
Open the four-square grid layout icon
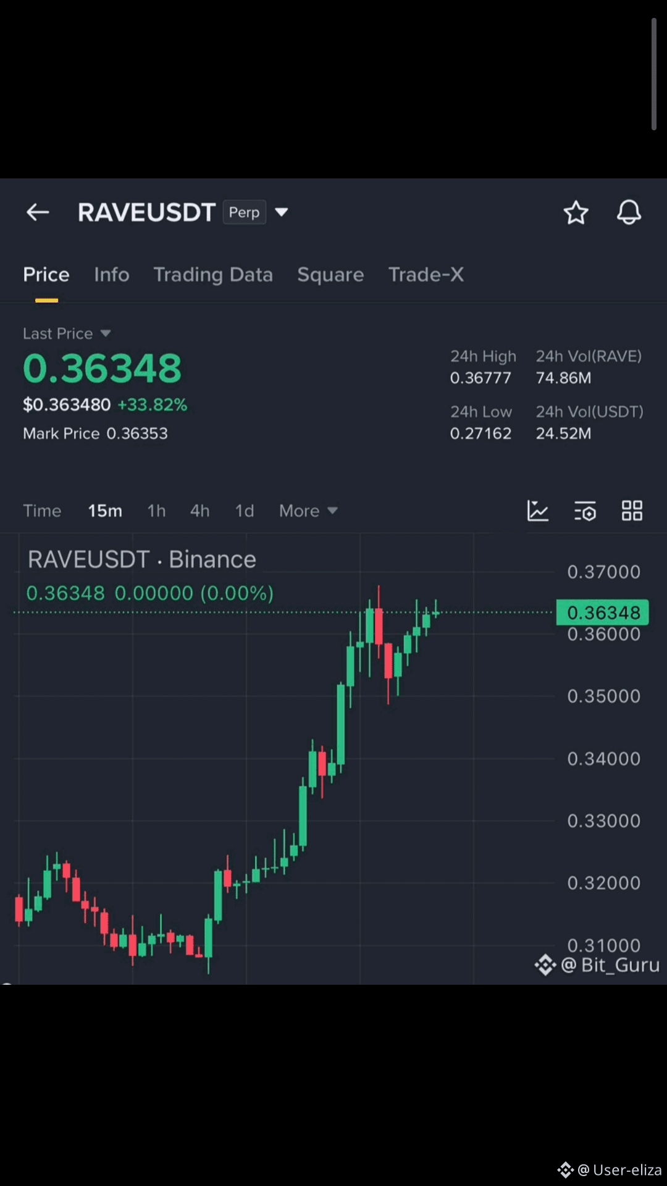[x=632, y=511]
